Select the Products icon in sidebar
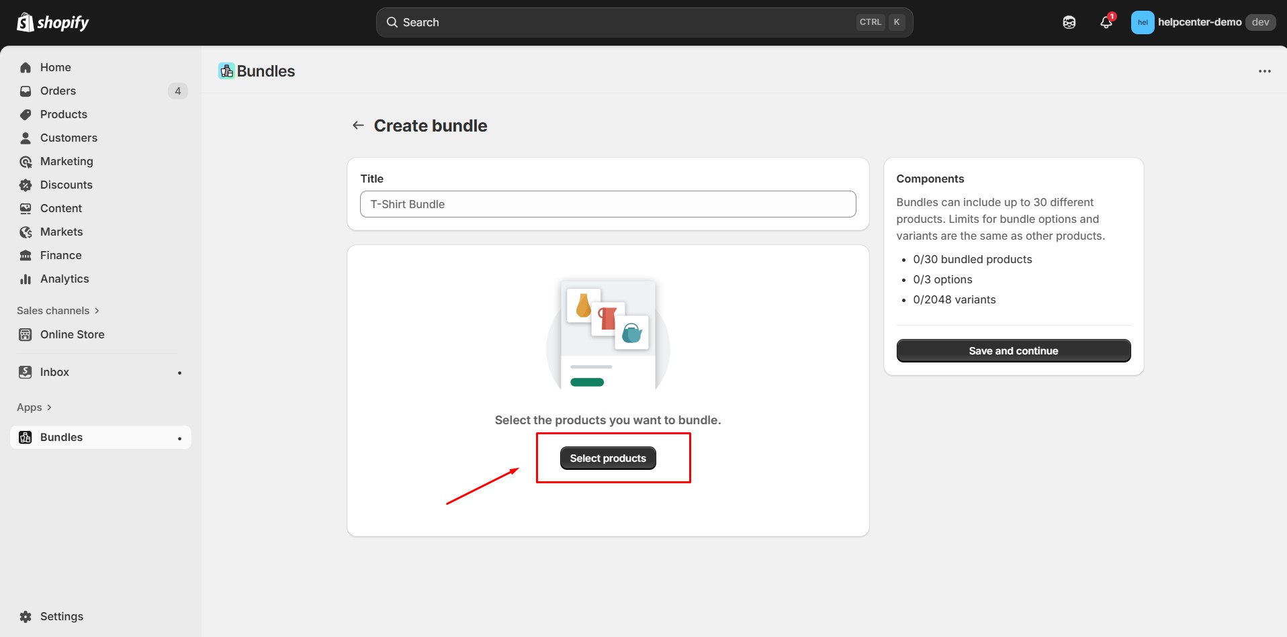The height and width of the screenshot is (637, 1287). pyautogui.click(x=25, y=114)
